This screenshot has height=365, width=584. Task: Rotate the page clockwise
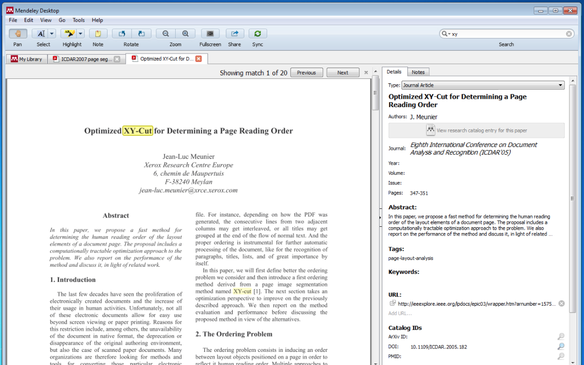(141, 34)
